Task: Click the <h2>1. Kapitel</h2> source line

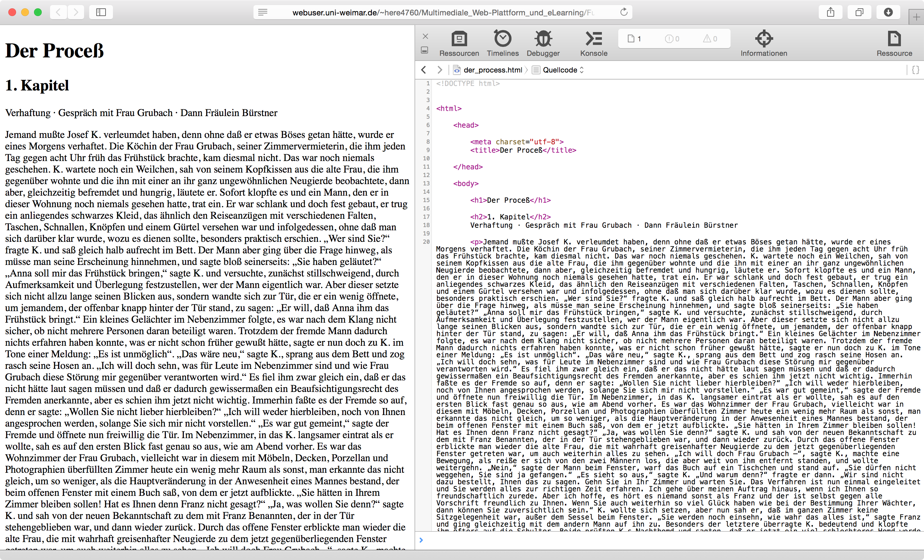Action: click(x=510, y=216)
